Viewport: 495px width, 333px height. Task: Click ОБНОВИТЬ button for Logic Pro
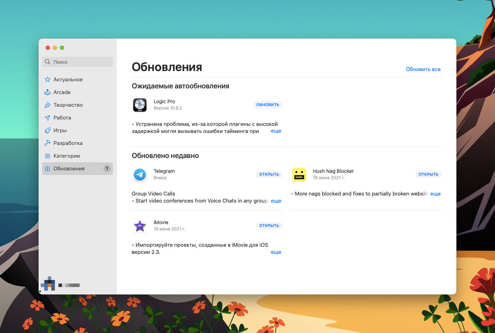coord(268,105)
